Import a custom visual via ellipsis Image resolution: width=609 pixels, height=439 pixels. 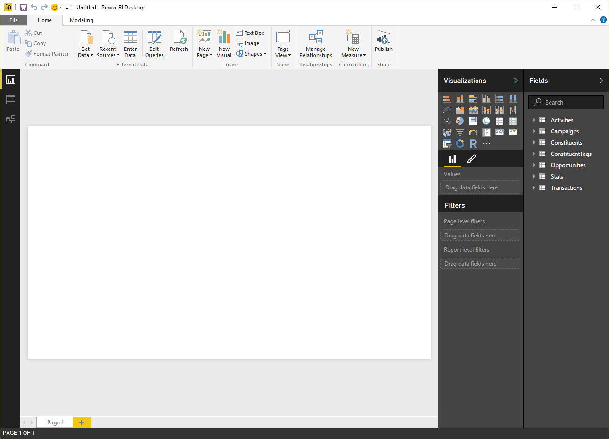point(486,144)
